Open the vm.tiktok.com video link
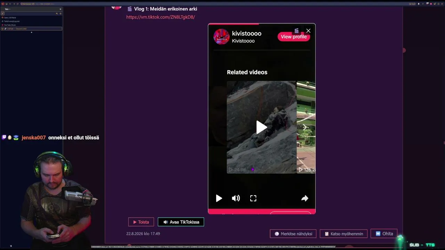 tap(161, 17)
